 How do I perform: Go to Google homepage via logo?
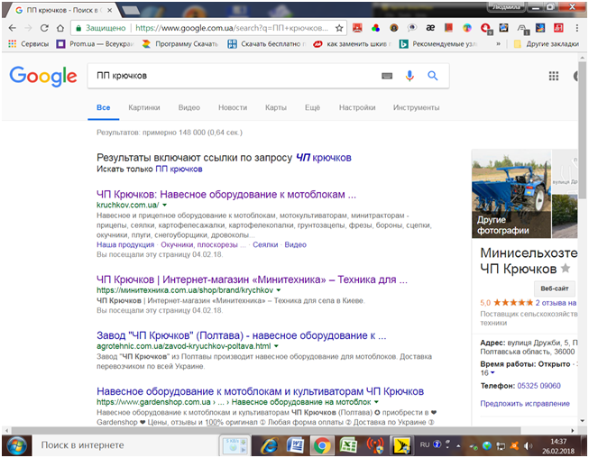(x=43, y=77)
